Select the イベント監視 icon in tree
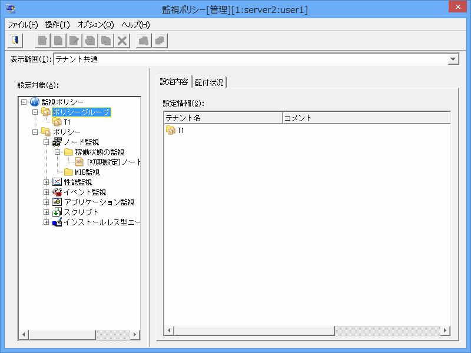Viewport: 471px width, 353px height. click(57, 192)
